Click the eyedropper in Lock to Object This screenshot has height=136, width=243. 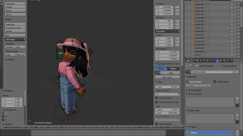[178, 94]
